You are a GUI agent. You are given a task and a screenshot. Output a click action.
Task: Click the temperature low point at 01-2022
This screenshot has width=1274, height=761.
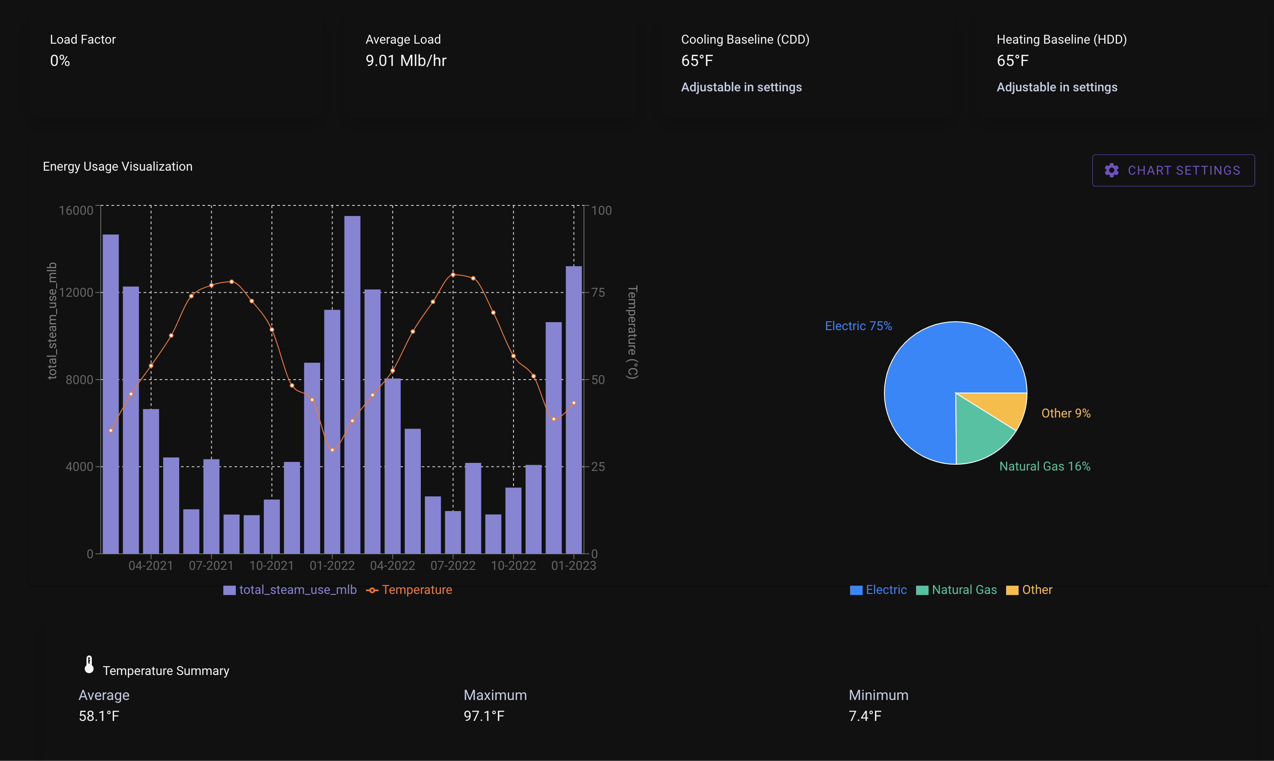coord(333,450)
